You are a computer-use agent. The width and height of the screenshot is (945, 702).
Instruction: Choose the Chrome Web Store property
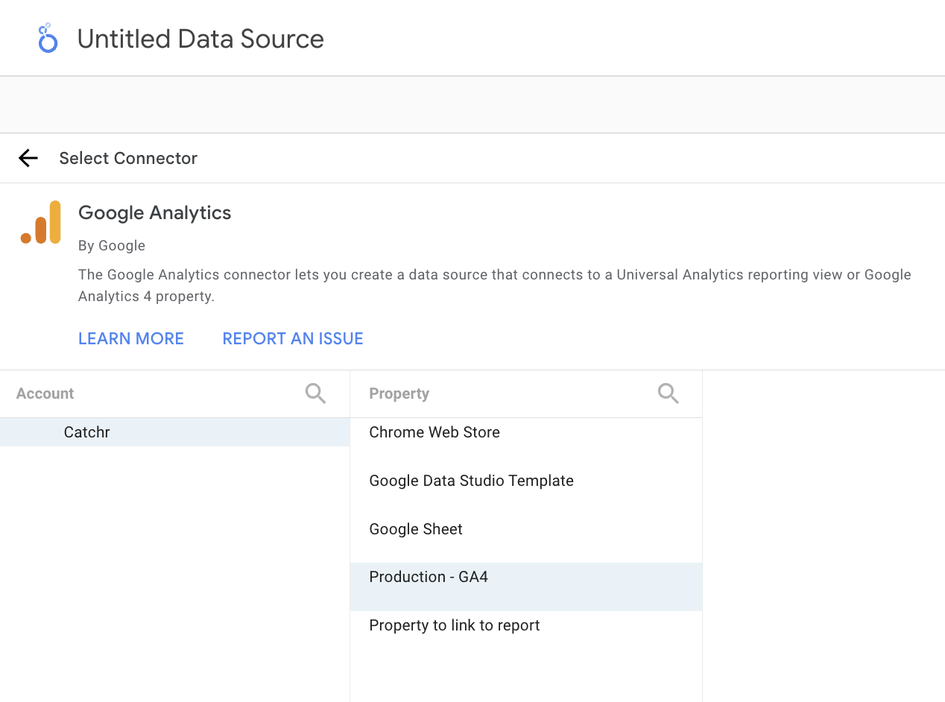pyautogui.click(x=434, y=432)
